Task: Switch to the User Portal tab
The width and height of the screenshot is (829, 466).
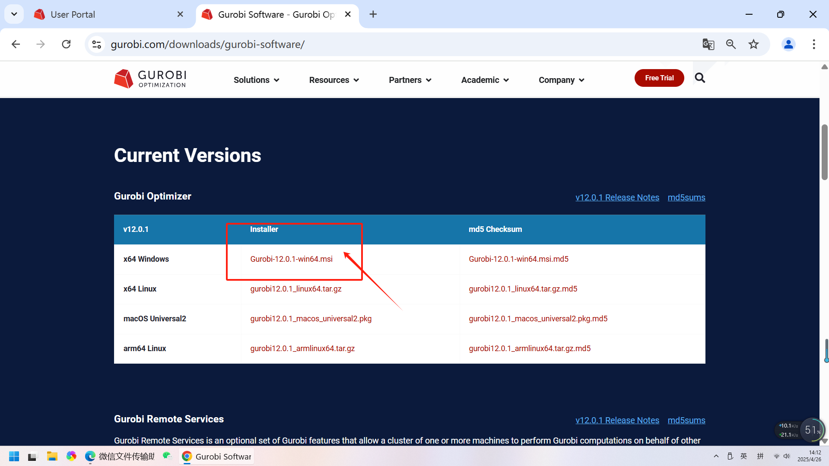Action: click(107, 14)
